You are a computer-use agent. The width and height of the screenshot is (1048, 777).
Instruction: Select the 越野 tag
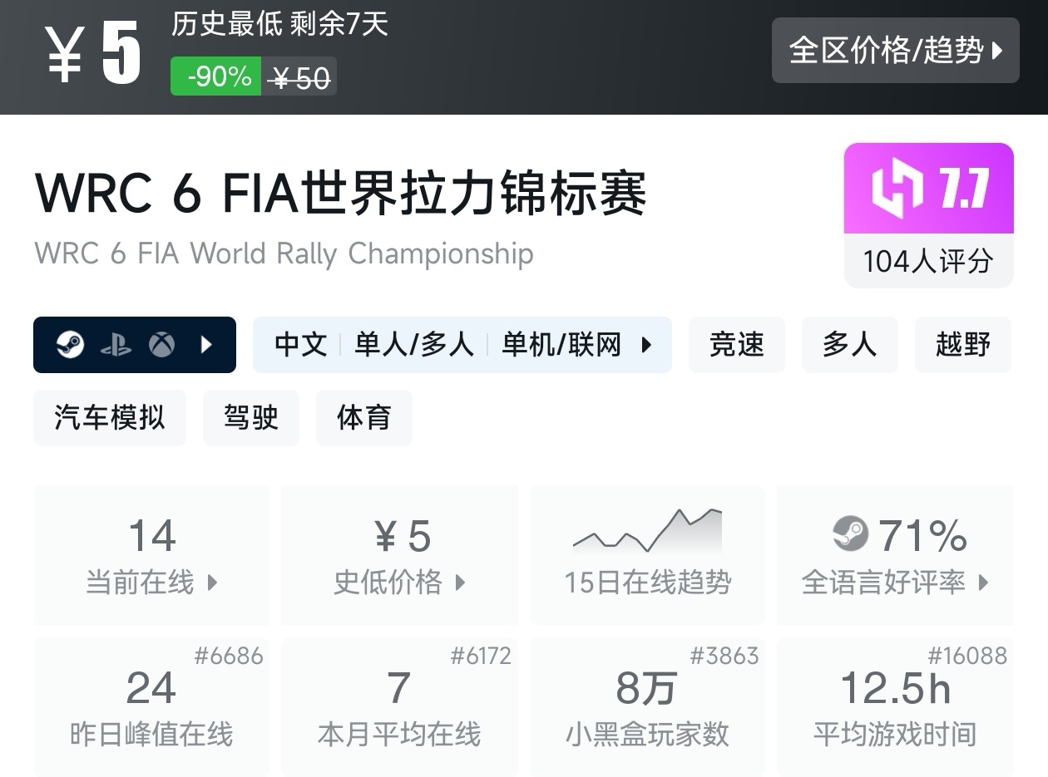[x=962, y=344]
